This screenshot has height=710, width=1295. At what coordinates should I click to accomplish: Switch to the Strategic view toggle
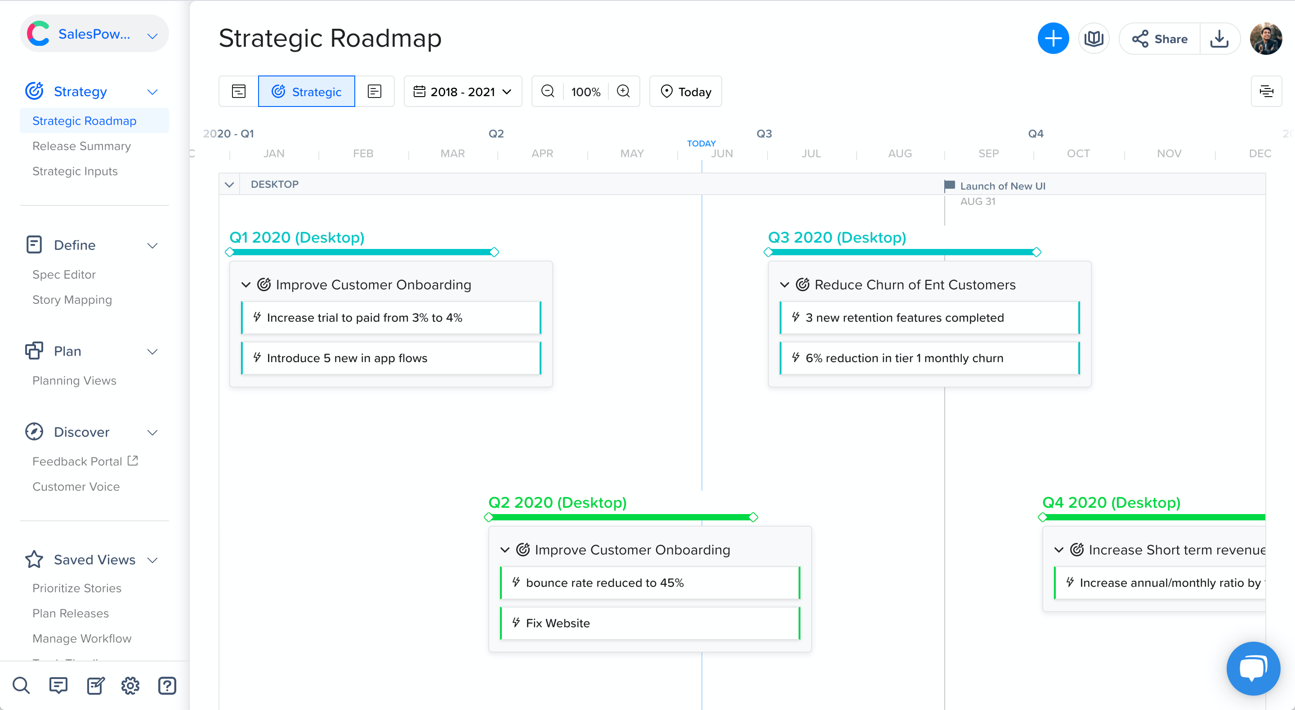pyautogui.click(x=307, y=92)
